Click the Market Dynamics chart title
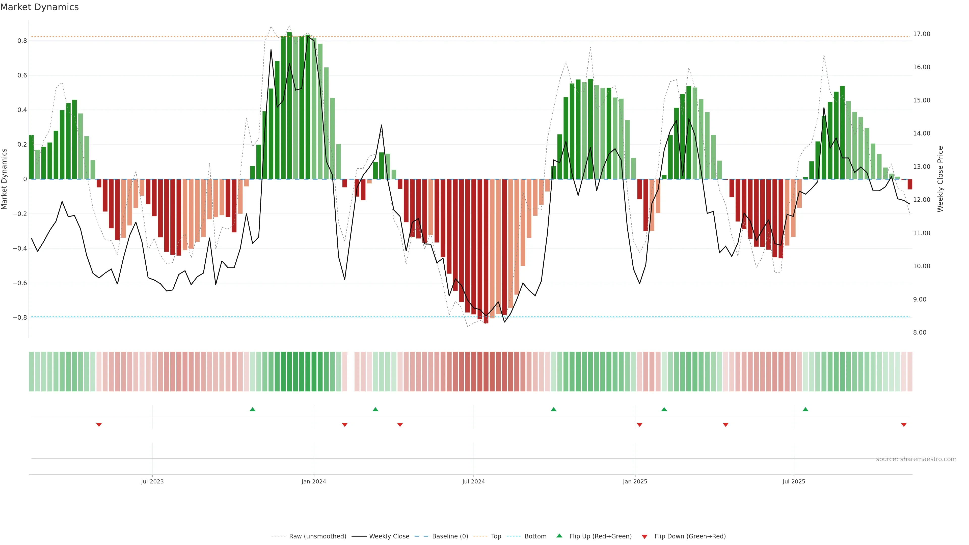The image size is (969, 545). pos(40,7)
